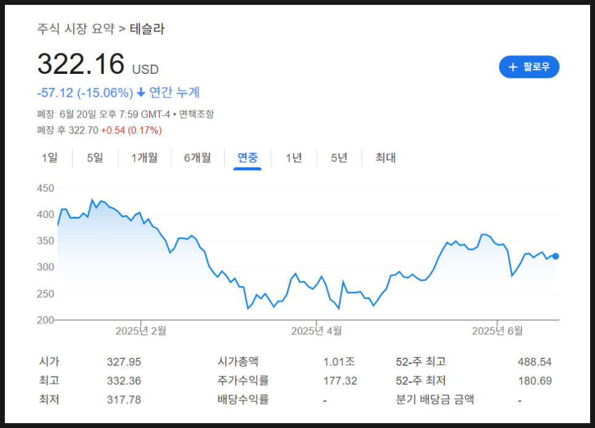The width and height of the screenshot is (595, 428).
Task: Click the 주가수익률 value 177.32
Action: point(341,381)
